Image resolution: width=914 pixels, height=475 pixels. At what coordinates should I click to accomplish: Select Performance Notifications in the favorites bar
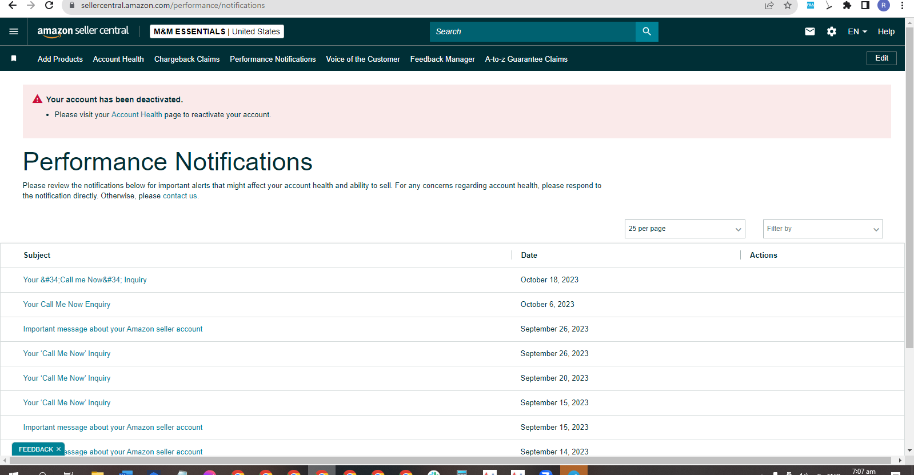click(273, 59)
